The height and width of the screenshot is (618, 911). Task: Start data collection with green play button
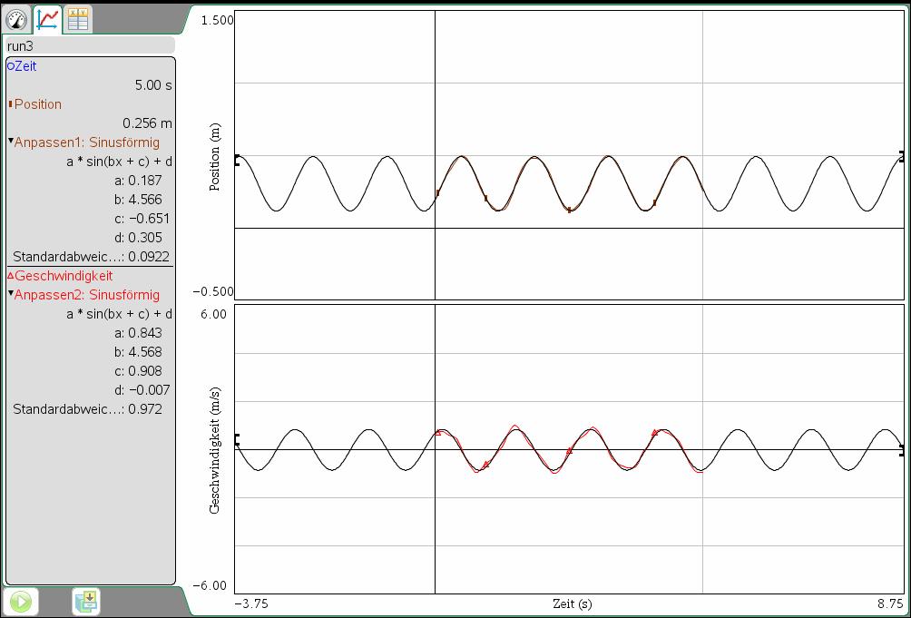coord(21,602)
